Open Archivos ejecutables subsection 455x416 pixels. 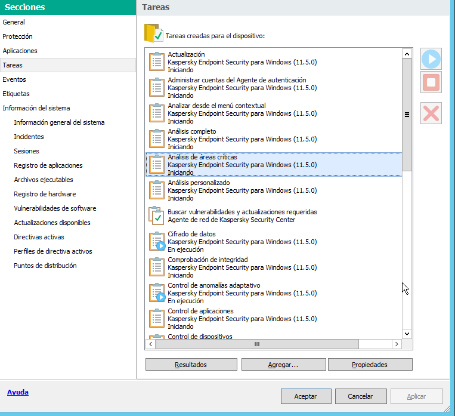tap(44, 180)
